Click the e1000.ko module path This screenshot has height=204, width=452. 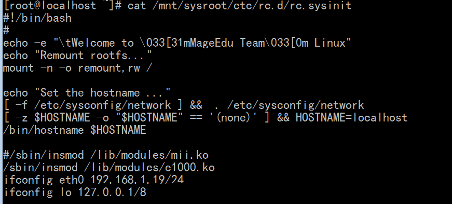coord(152,168)
